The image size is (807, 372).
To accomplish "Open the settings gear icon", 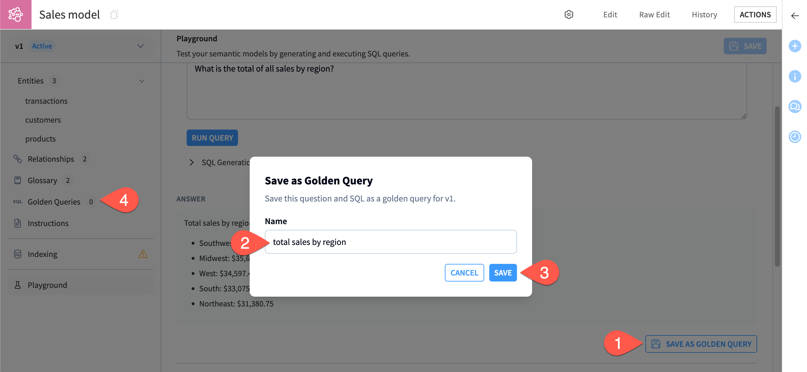I will [569, 15].
